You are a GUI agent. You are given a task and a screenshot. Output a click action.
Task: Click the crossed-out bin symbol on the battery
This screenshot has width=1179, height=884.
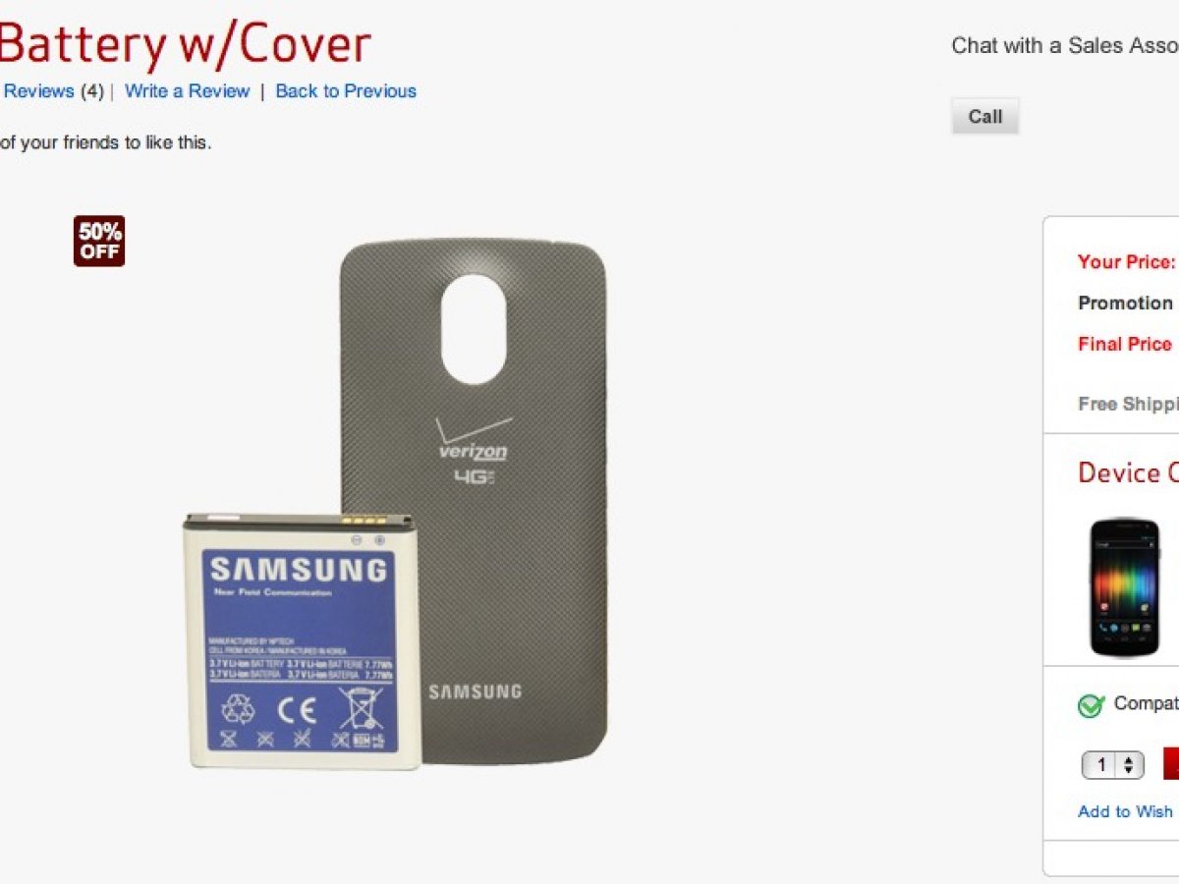coord(360,707)
